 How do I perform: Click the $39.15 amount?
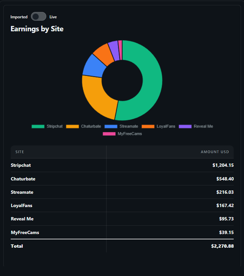(226, 232)
